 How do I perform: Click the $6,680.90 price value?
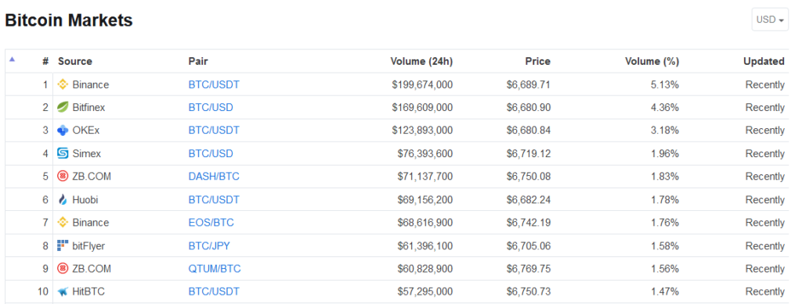529,108
